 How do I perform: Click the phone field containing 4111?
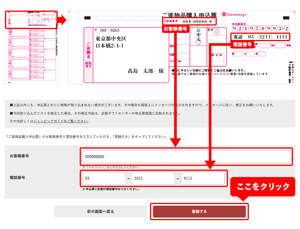(202, 179)
